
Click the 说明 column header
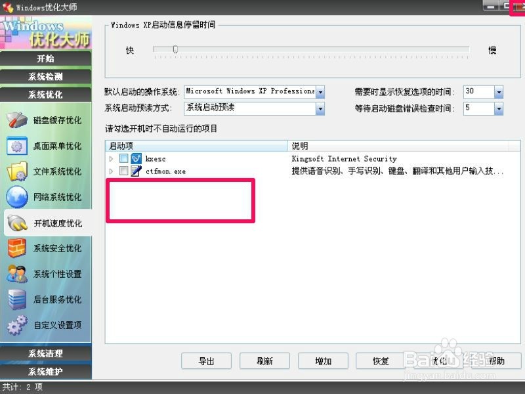(x=398, y=146)
